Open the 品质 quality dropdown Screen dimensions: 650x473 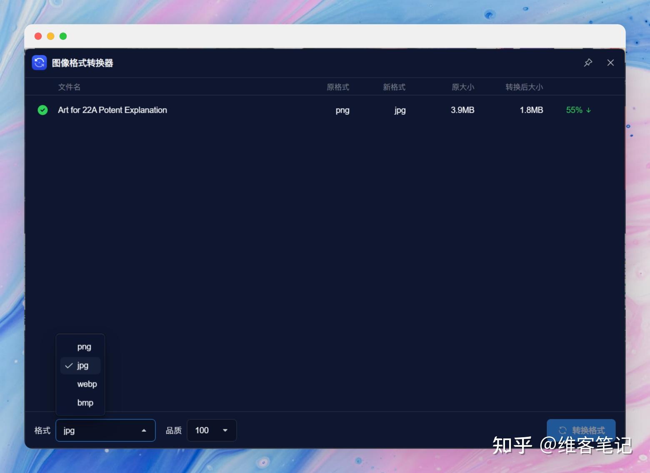[x=212, y=430]
